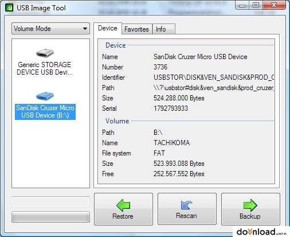Click the Identifier value USBSTOR\DISK&VEN_SANDISK

tap(214, 77)
